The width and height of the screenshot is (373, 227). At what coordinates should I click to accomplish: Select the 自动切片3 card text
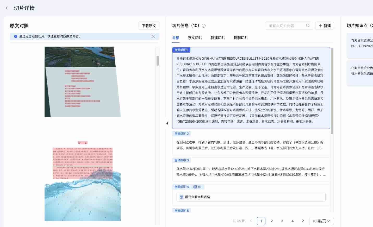coord(251,172)
